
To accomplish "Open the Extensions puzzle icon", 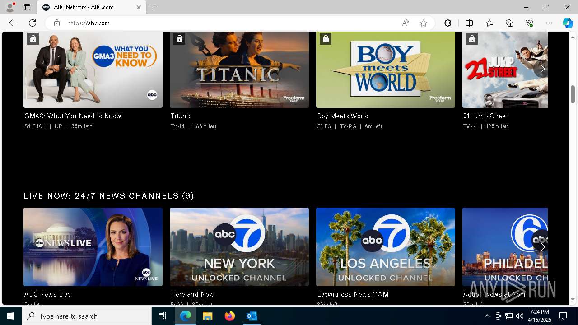I will coord(447,23).
